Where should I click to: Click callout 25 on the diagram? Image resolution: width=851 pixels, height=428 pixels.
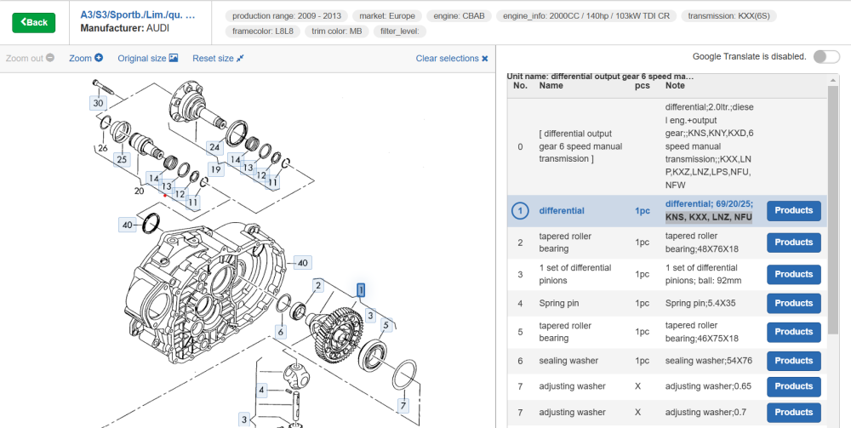coord(122,159)
